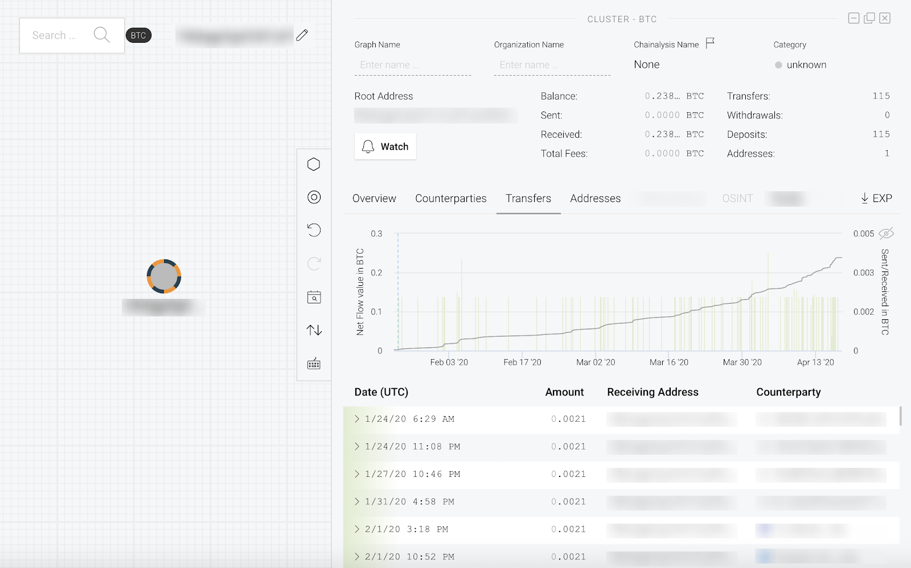Open the calendar search icon
Image resolution: width=911 pixels, height=568 pixels.
314,297
